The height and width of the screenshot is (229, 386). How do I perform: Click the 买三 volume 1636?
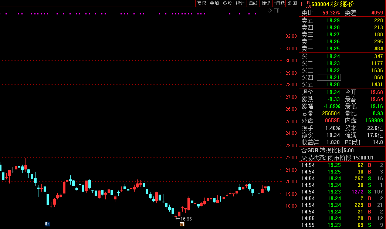377,70
